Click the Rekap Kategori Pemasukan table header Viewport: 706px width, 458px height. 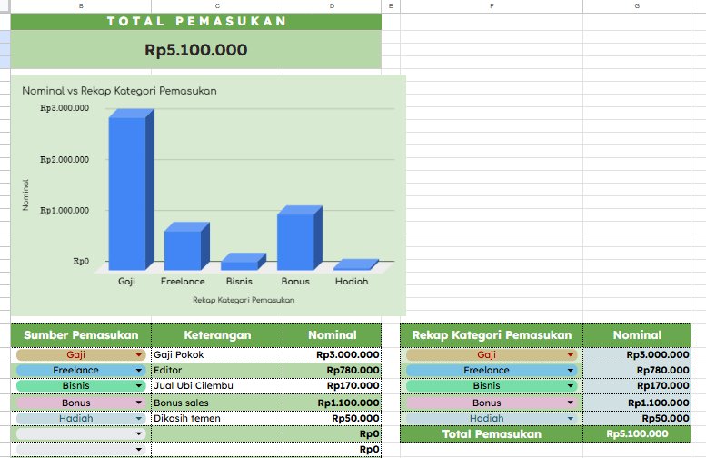(492, 335)
